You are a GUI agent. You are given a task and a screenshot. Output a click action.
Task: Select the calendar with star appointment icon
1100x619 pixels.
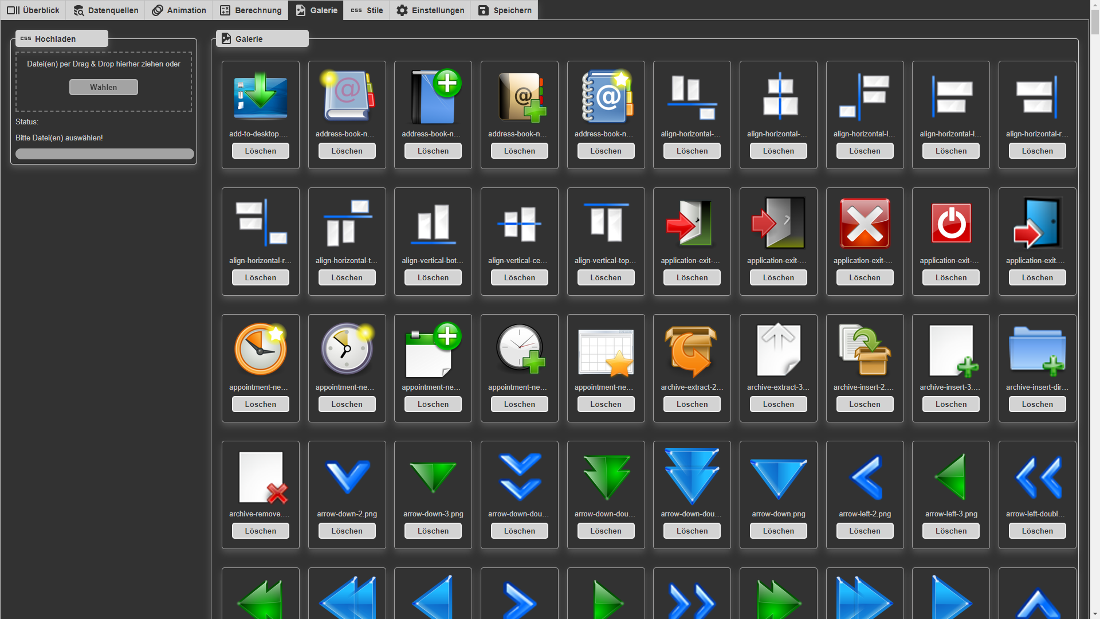pyautogui.click(x=606, y=352)
